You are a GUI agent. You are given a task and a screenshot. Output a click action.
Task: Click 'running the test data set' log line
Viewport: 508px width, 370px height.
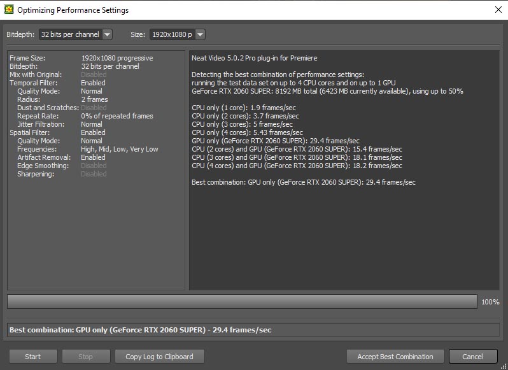point(293,83)
